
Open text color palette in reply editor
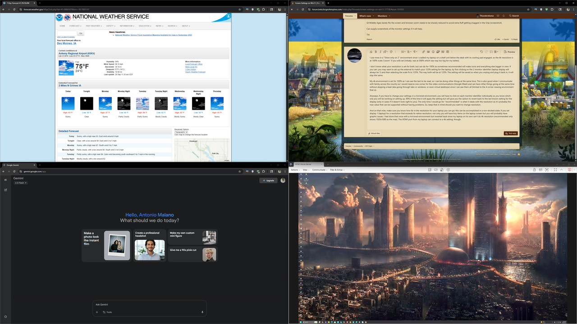(391, 52)
